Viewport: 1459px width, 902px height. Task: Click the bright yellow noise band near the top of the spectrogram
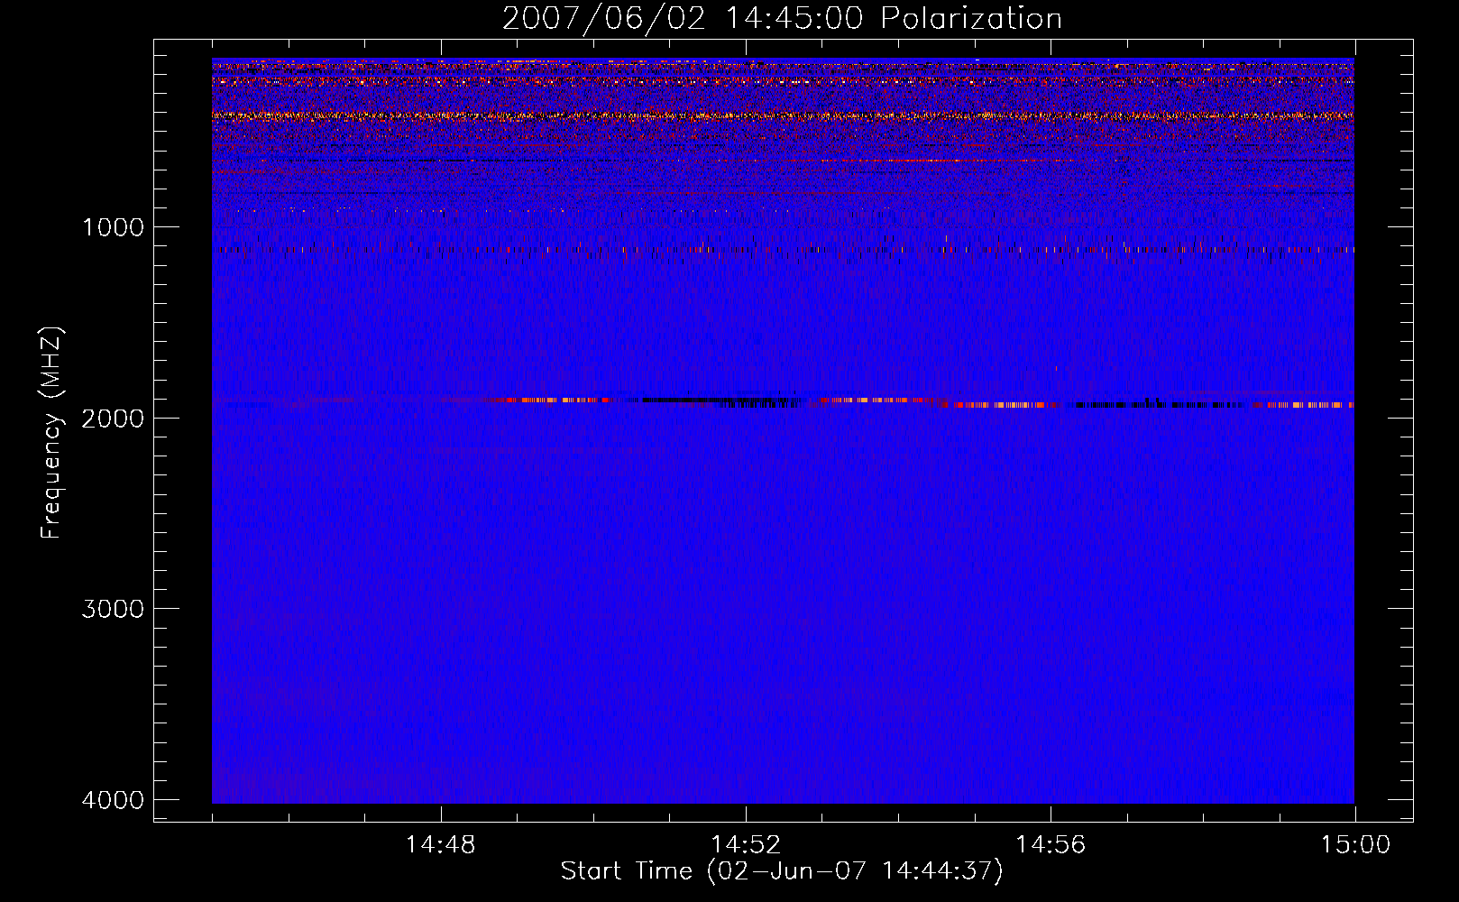pos(783,115)
